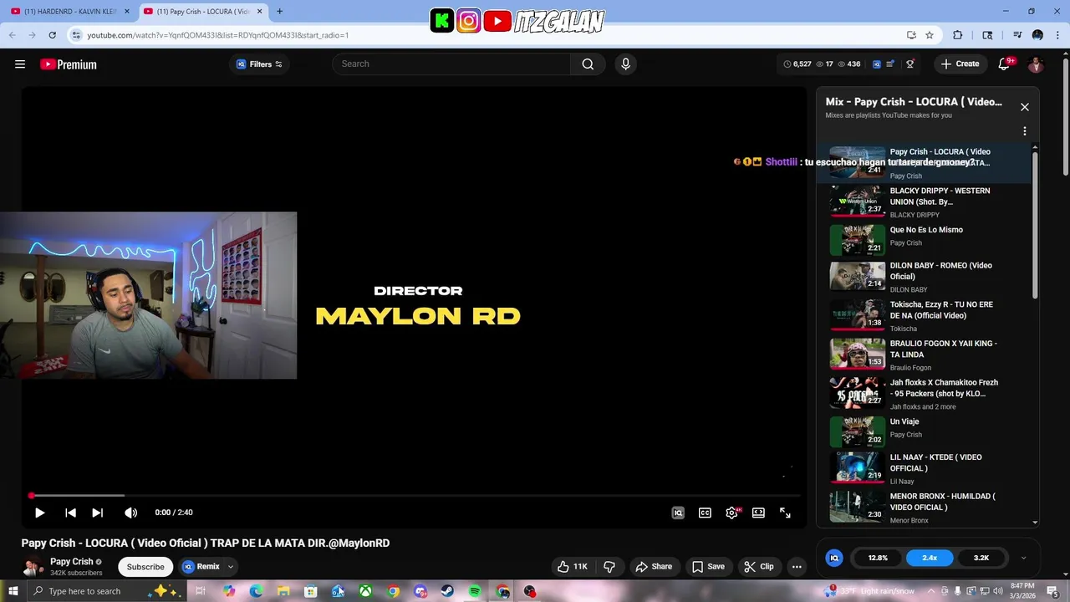The image size is (1070, 602).
Task: Like the video with 11K likes
Action: pos(573,567)
